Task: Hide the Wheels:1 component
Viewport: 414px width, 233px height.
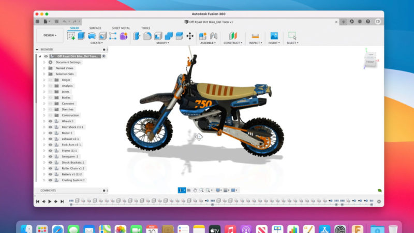Action: tap(51, 121)
